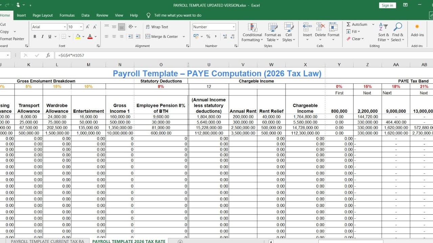Apply cell borders
The image size is (433, 243).
(x=64, y=36)
